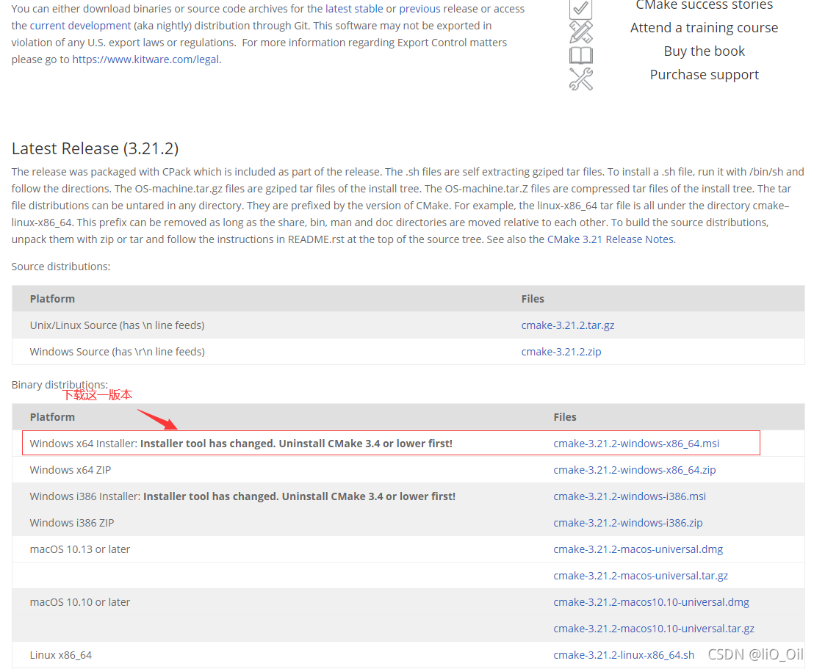Click the open book icon beside Buy the book

[x=581, y=55]
